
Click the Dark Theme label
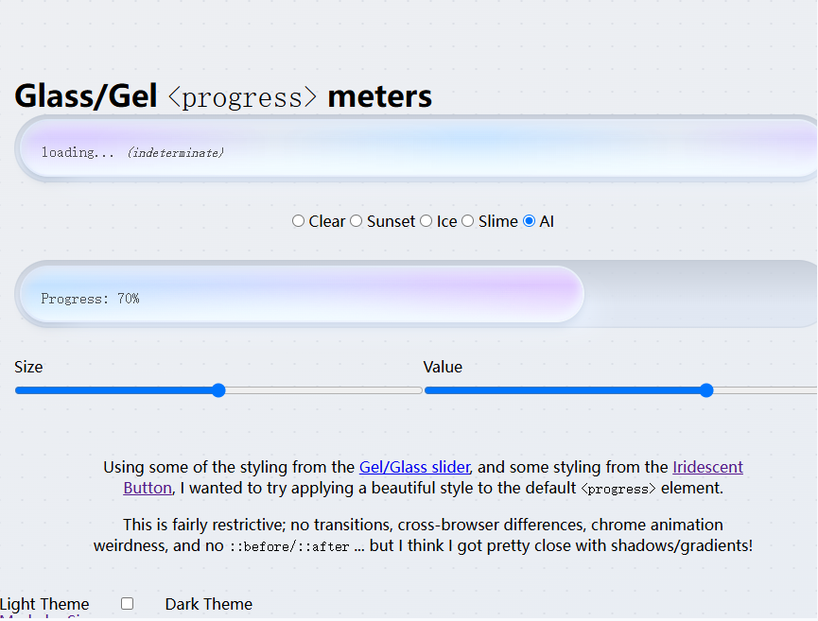click(208, 604)
